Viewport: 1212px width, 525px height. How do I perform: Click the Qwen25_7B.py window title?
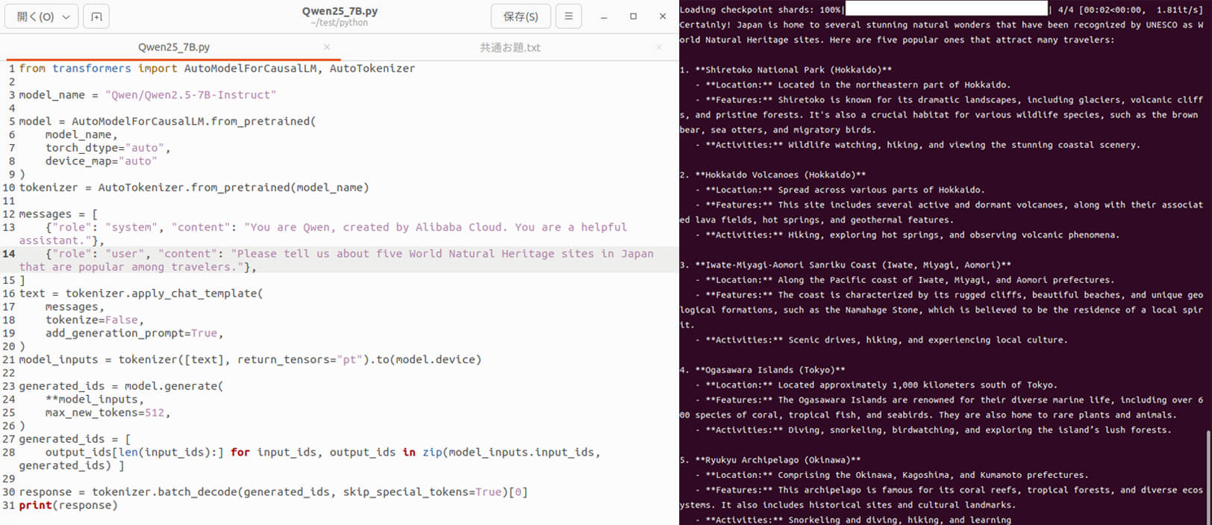click(340, 11)
